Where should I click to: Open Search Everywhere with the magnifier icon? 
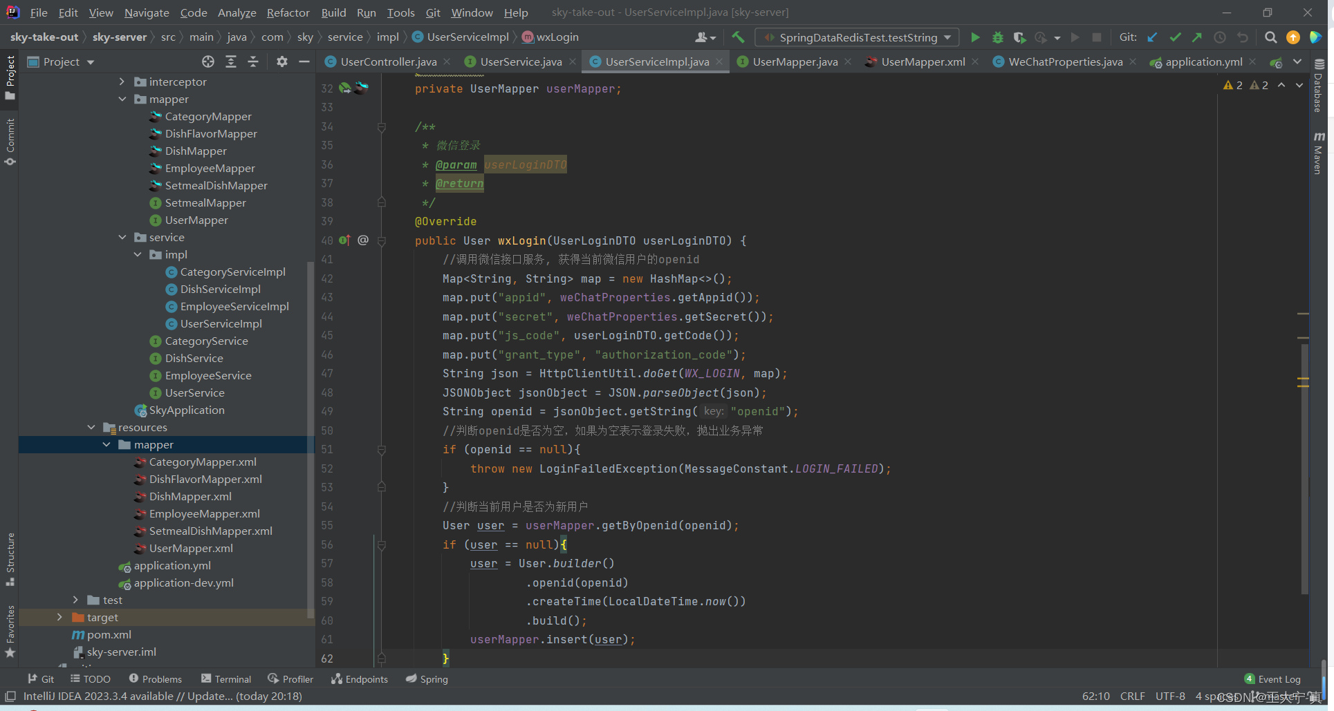coord(1270,37)
